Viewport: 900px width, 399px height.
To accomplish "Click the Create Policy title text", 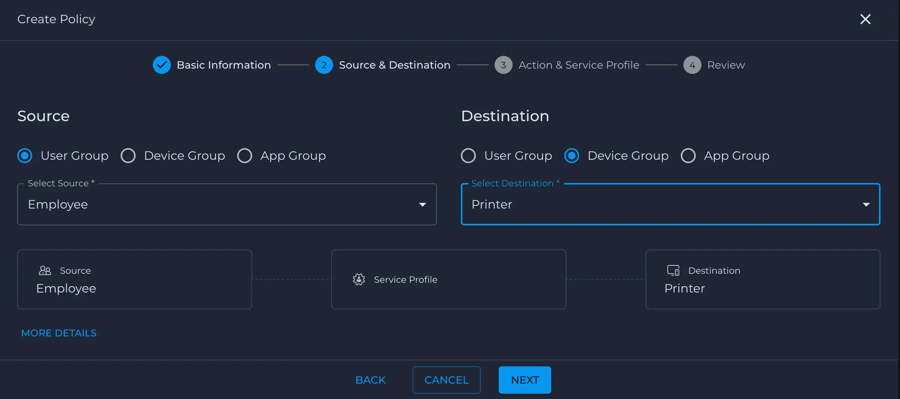I will pyautogui.click(x=56, y=19).
